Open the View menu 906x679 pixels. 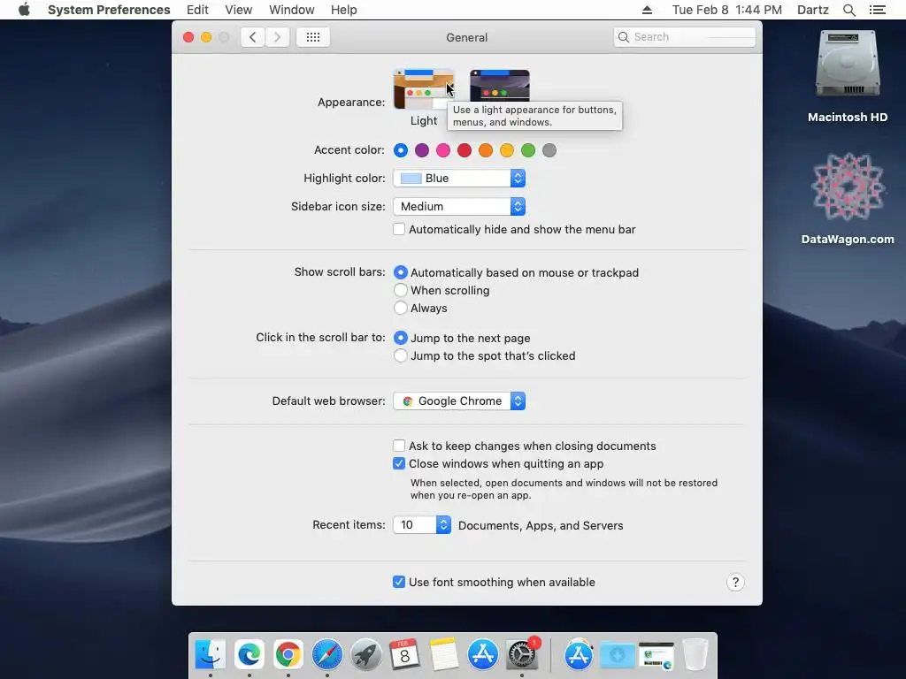point(239,10)
